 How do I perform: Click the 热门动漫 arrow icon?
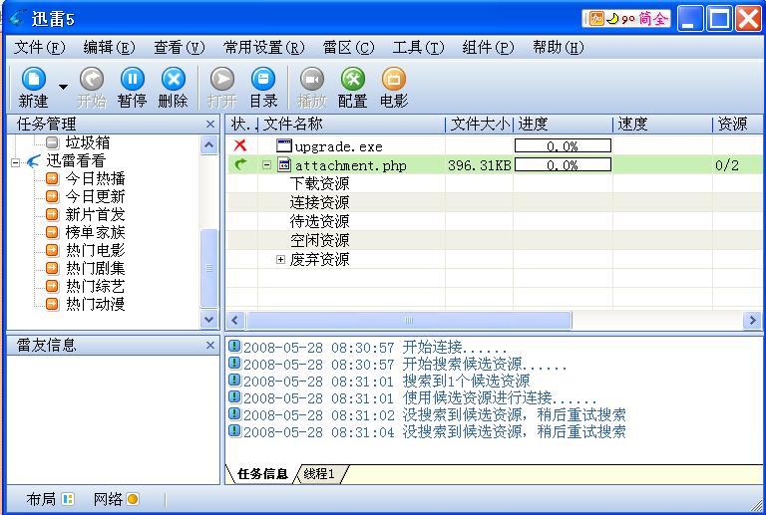(52, 304)
